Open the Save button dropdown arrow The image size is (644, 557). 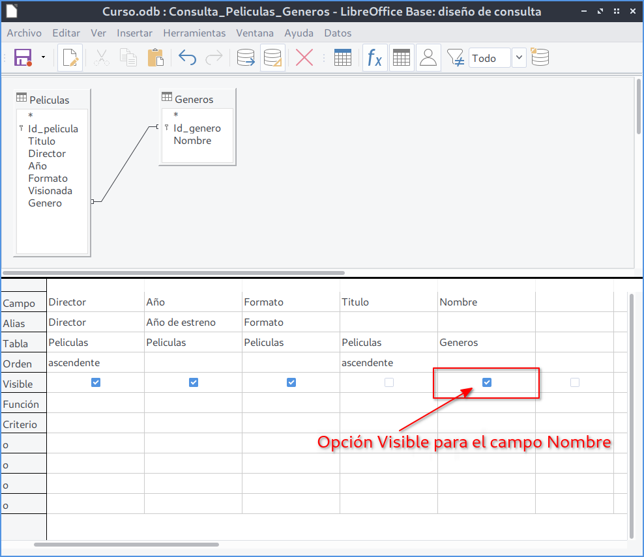click(x=43, y=58)
